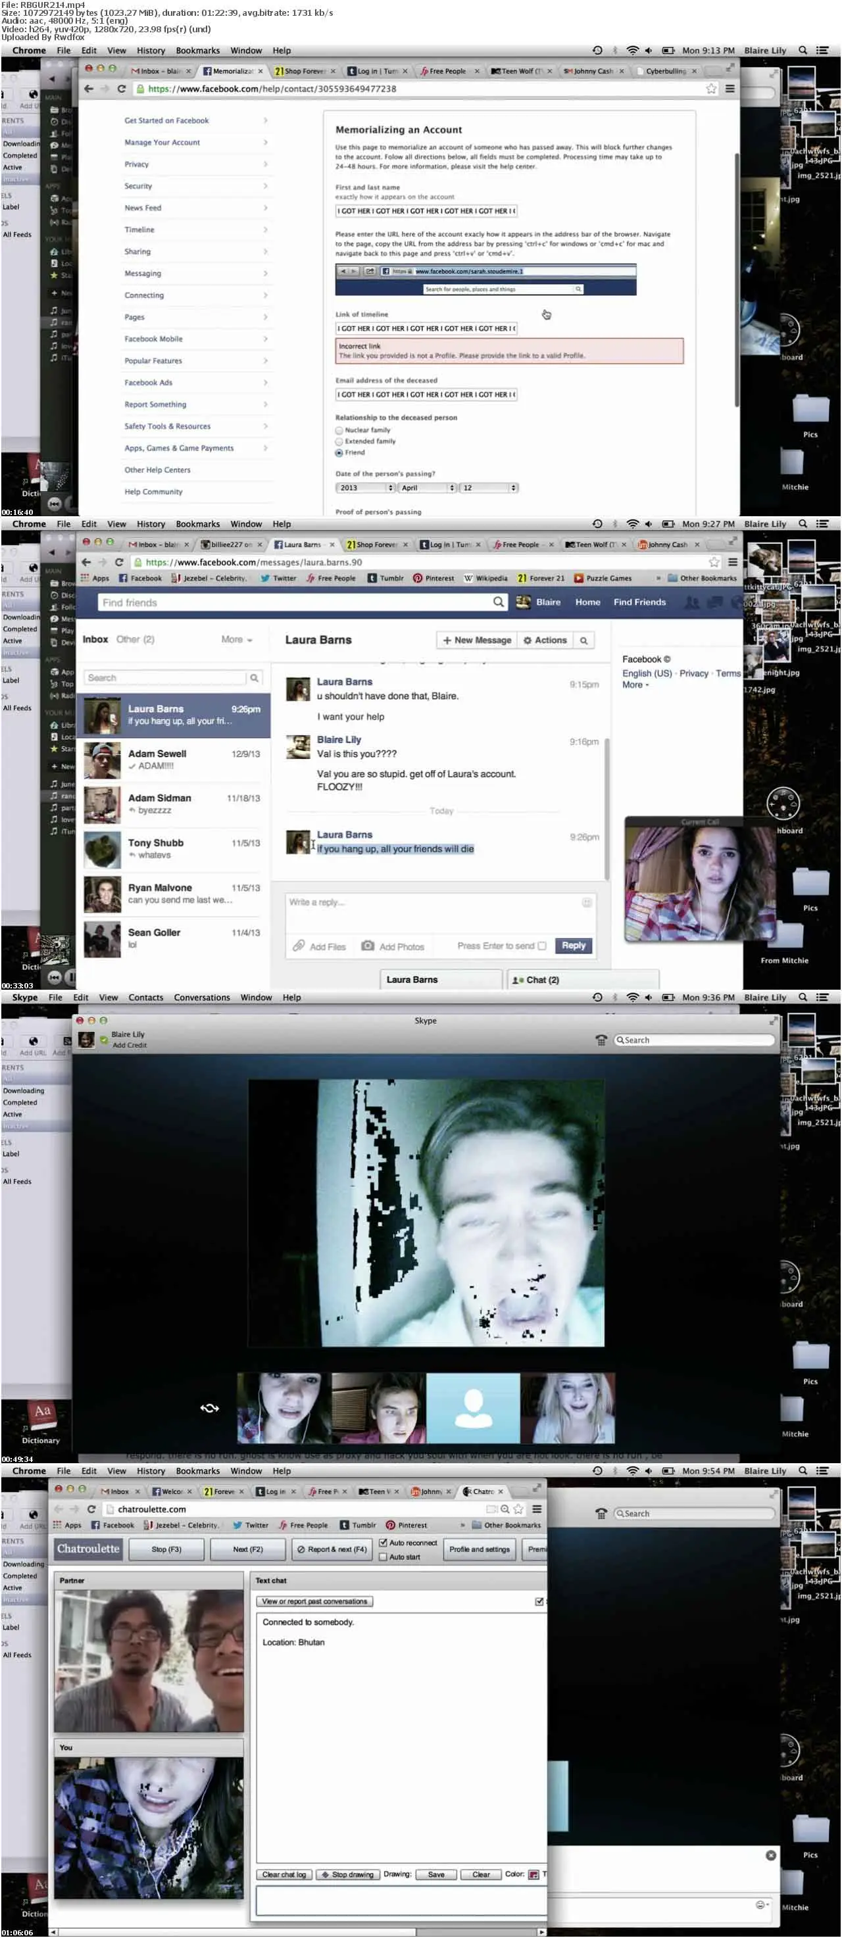
Task: Click the blank-avatar participant thumbnail in the Skype call
Action: click(473, 1409)
